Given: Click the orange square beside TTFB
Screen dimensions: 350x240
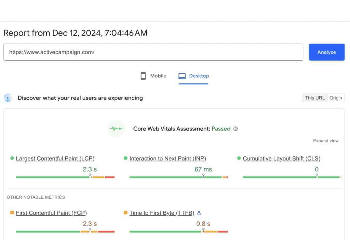Looking at the screenshot, I should (125, 213).
